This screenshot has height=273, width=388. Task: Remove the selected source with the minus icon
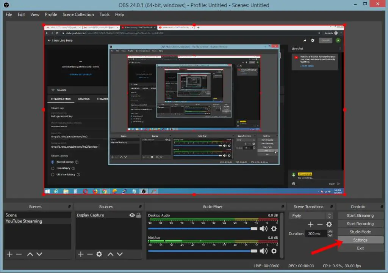90,254
